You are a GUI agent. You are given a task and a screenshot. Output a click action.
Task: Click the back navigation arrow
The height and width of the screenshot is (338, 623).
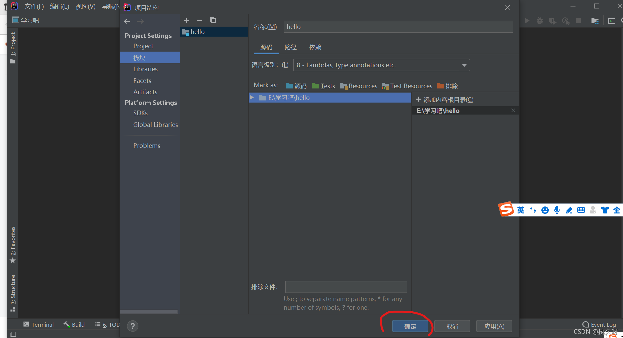tap(127, 21)
